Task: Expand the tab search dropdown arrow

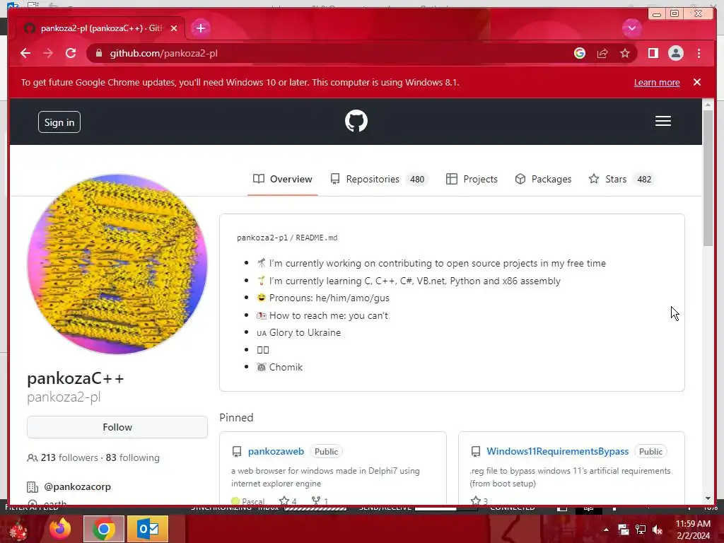Action: point(631,28)
